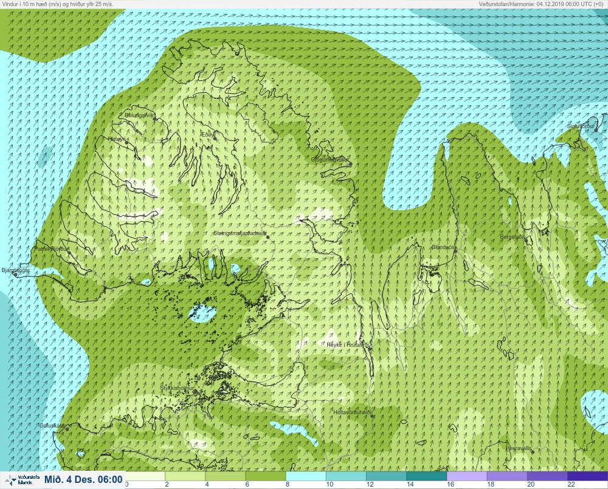Select the 6–8 m/s dark green legend swatch
Screen dimensions: 608x489
tap(266, 476)
